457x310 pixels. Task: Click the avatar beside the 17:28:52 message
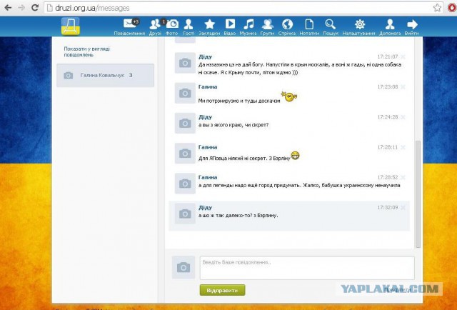pos(185,184)
